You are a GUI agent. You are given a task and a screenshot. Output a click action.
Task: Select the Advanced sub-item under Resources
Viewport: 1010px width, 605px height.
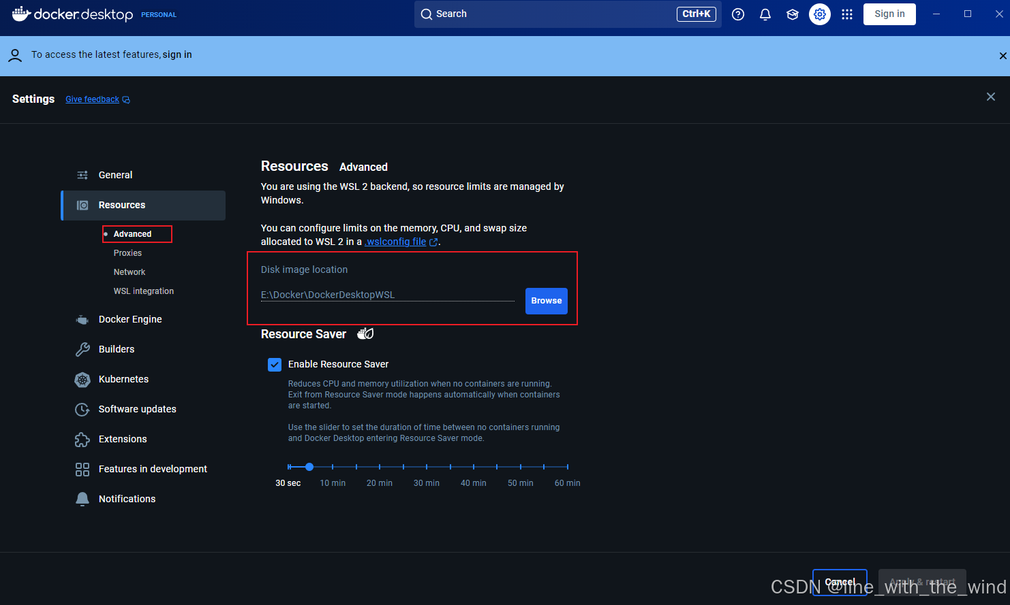click(132, 234)
